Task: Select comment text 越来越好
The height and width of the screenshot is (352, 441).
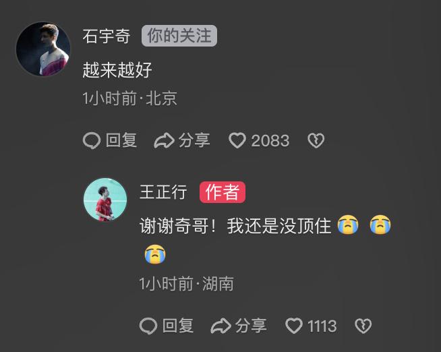Action: click(x=117, y=69)
